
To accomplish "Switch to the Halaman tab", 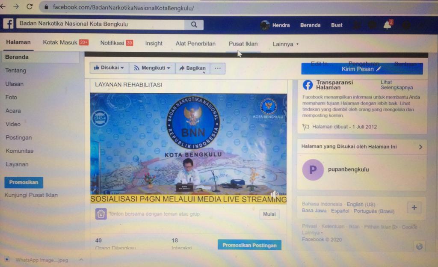I will pyautogui.click(x=18, y=42).
